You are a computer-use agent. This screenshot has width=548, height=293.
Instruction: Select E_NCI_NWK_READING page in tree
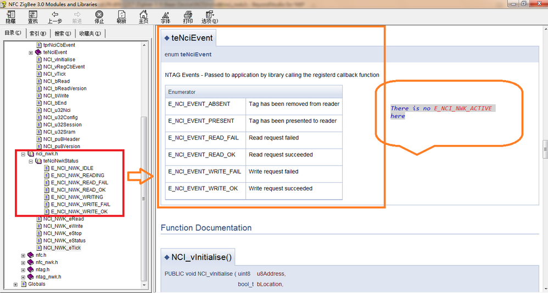pyautogui.click(x=77, y=176)
